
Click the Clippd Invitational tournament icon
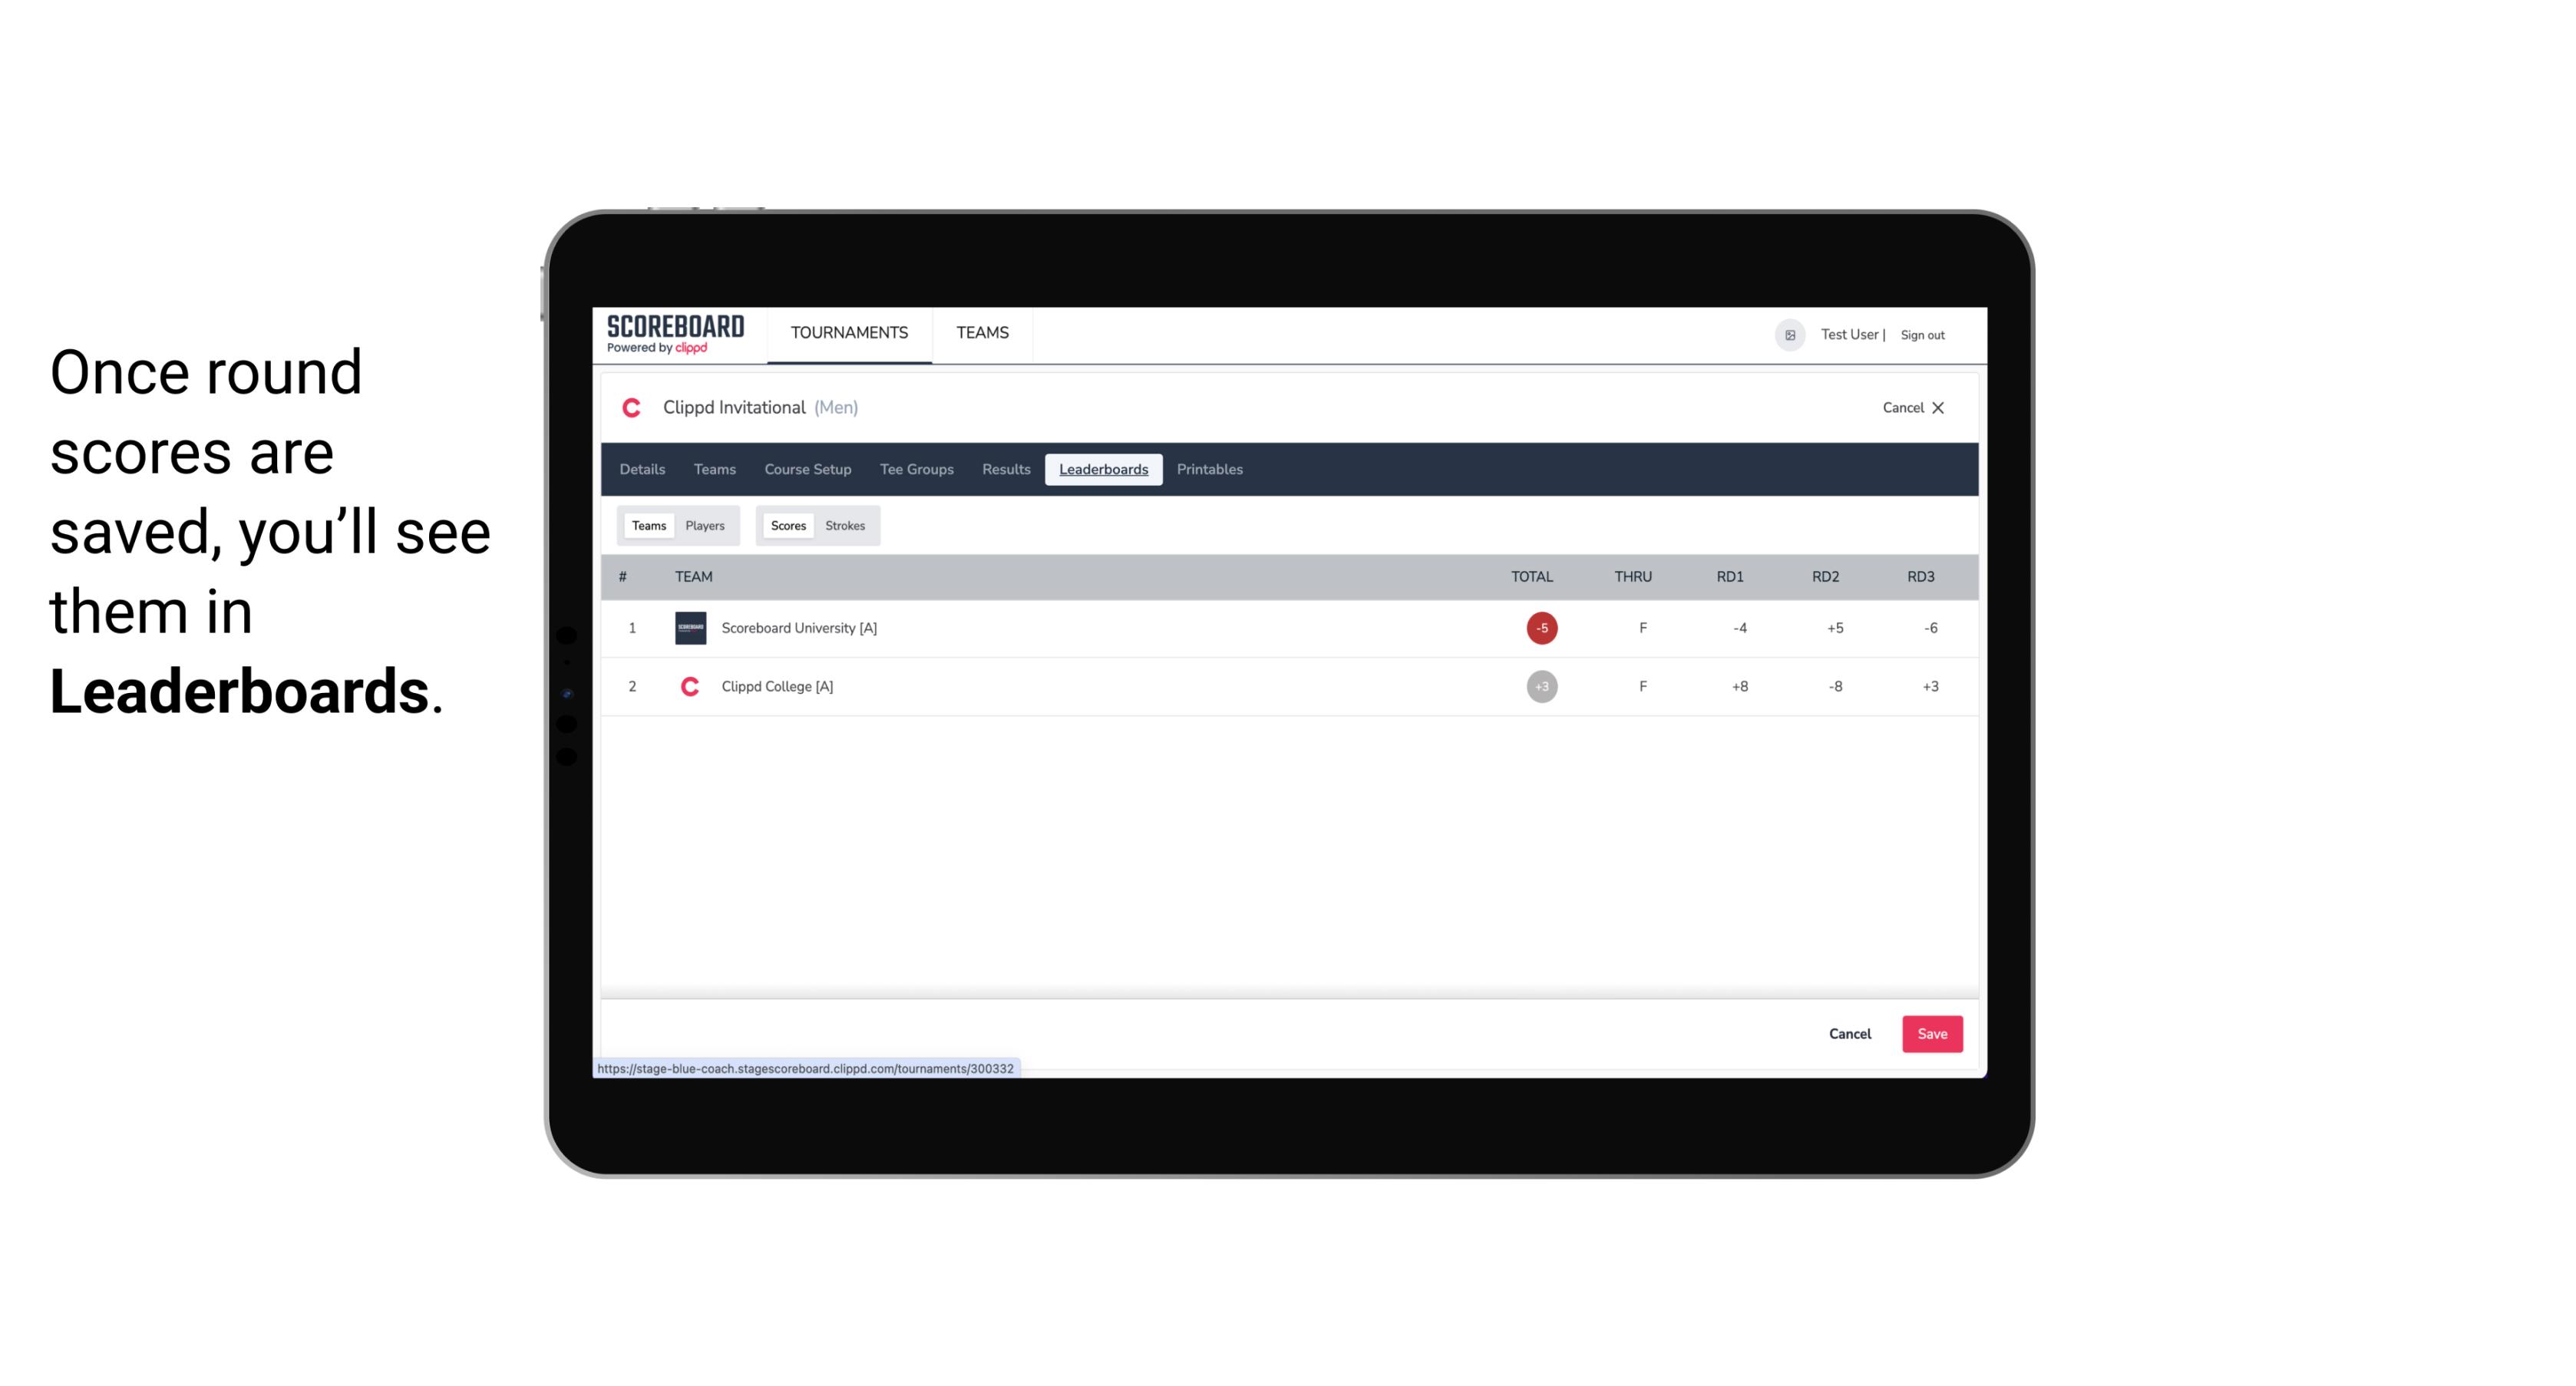635,408
